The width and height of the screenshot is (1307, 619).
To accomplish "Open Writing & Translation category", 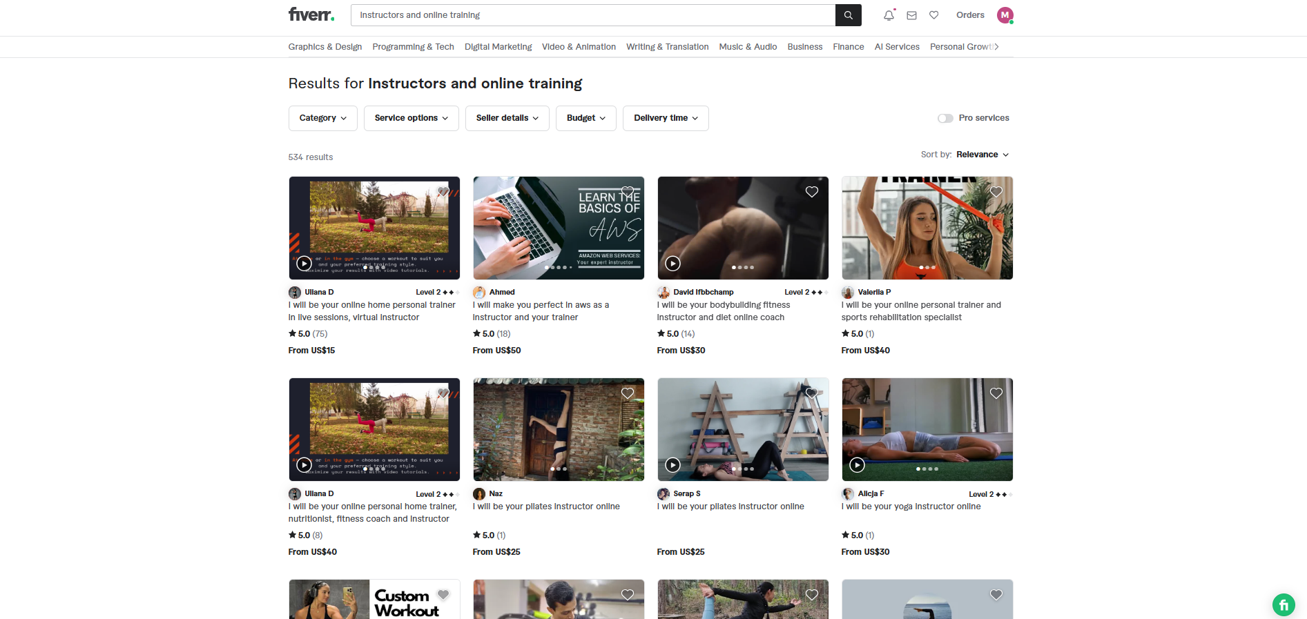I will tap(668, 47).
